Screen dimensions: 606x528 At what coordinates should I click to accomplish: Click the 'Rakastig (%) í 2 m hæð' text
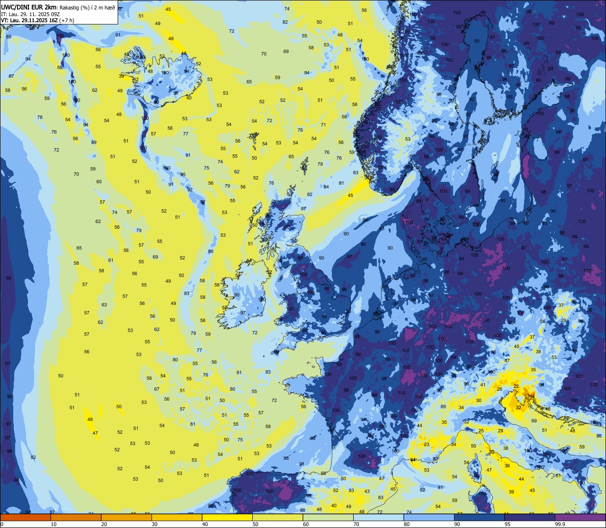pos(87,8)
